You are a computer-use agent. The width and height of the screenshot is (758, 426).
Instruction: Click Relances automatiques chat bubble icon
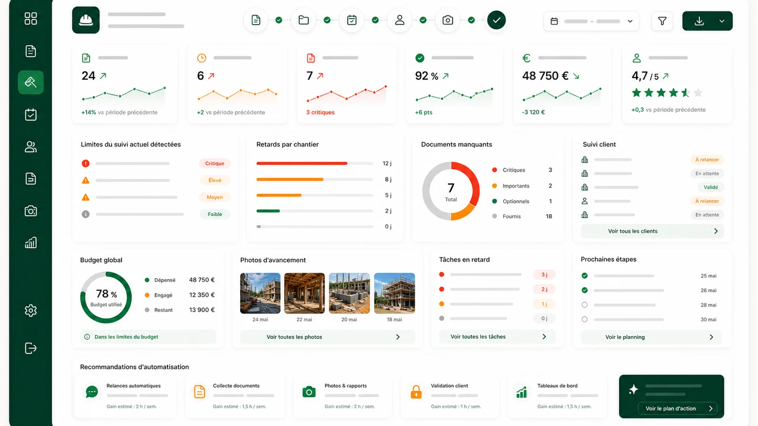pos(92,392)
